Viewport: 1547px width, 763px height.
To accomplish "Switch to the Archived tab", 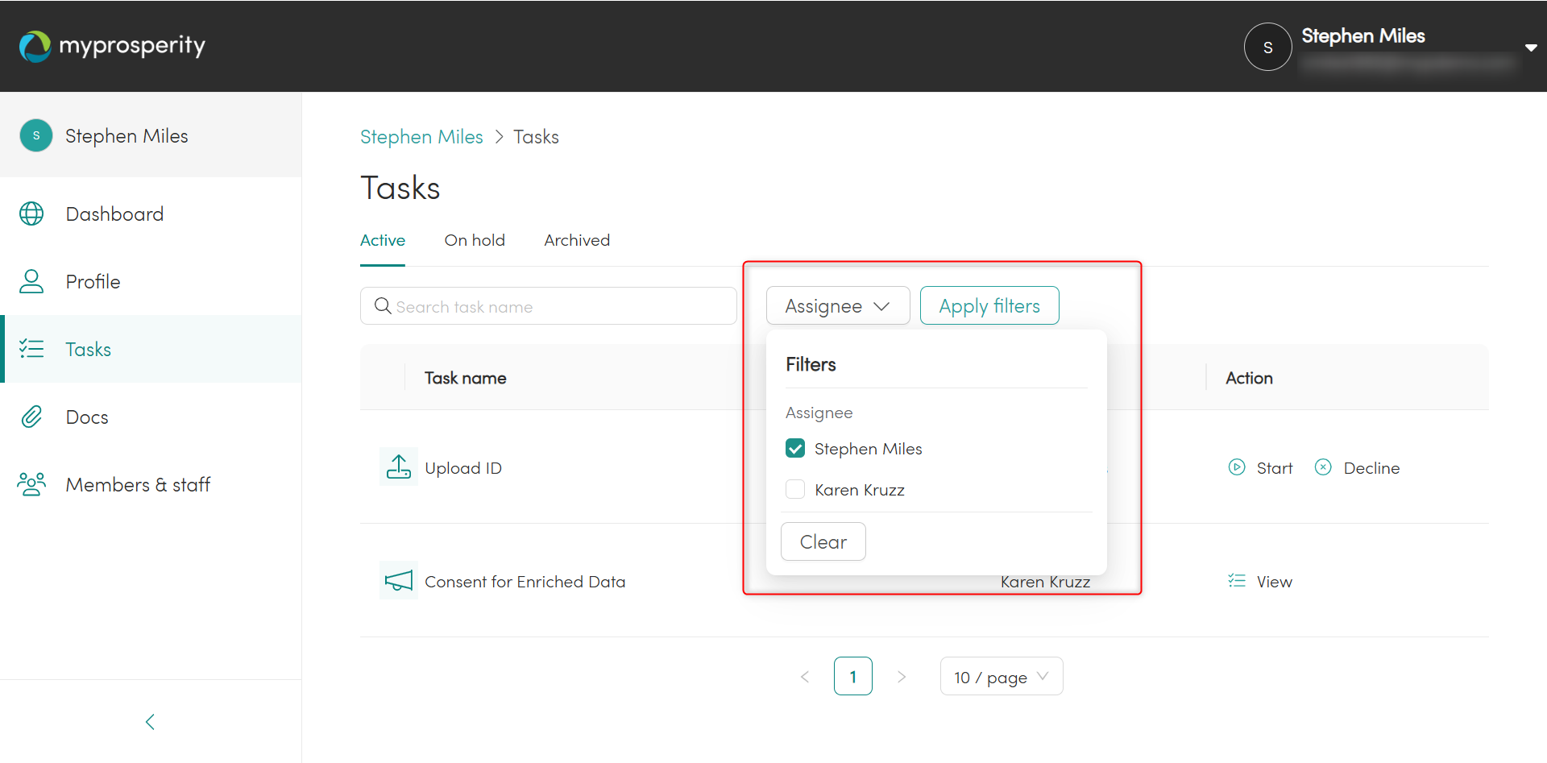I will click(577, 240).
